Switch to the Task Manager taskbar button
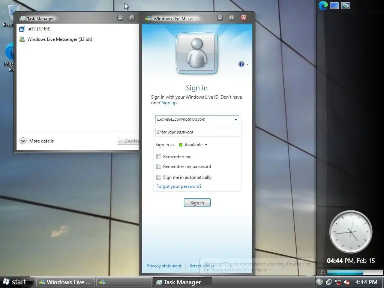 [182, 282]
